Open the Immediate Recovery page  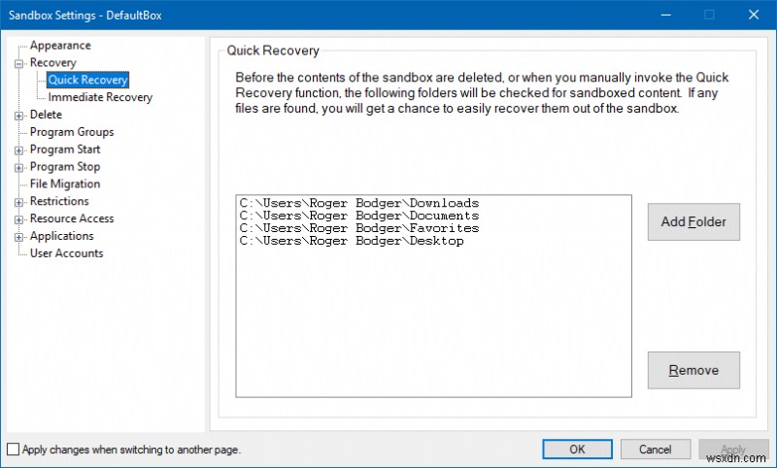pos(100,97)
